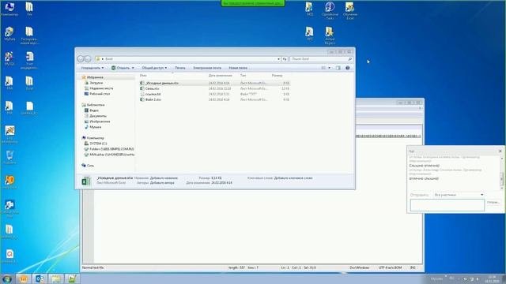Open Outlook from the taskbar
This screenshot has width=506, height=284.
(40, 278)
